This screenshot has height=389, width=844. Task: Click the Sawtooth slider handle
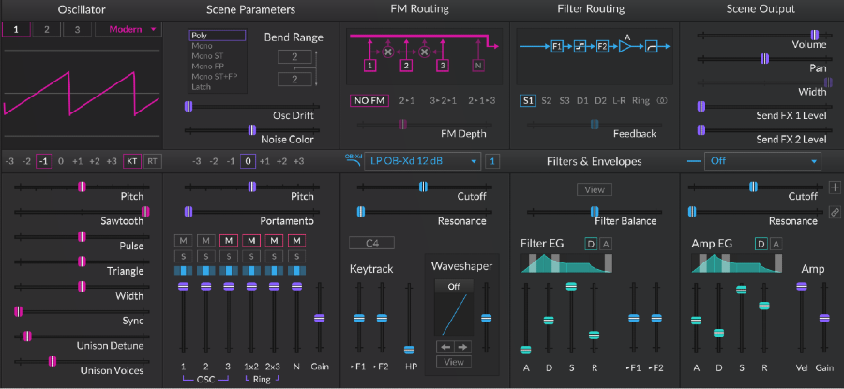click(x=145, y=212)
